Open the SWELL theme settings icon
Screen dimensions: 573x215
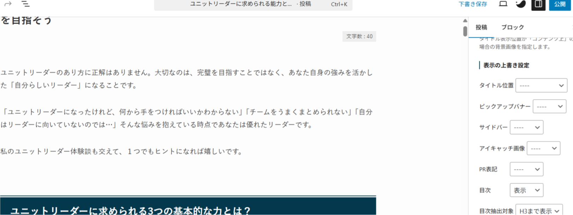521,4
